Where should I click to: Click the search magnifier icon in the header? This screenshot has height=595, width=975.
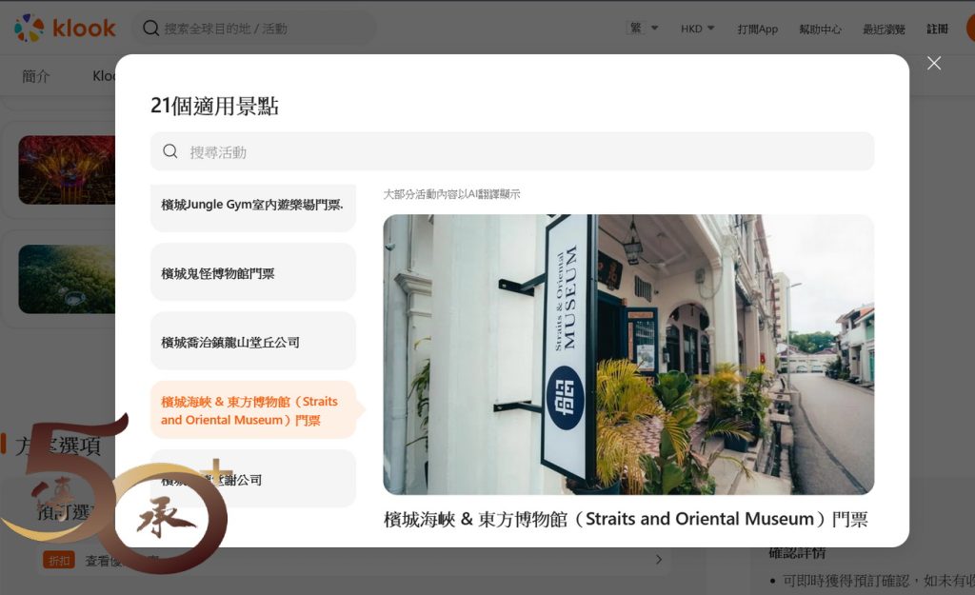click(x=150, y=28)
